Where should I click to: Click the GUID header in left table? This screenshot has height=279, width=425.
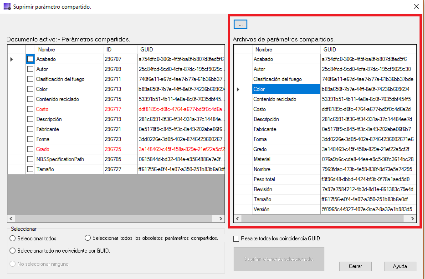[181, 50]
